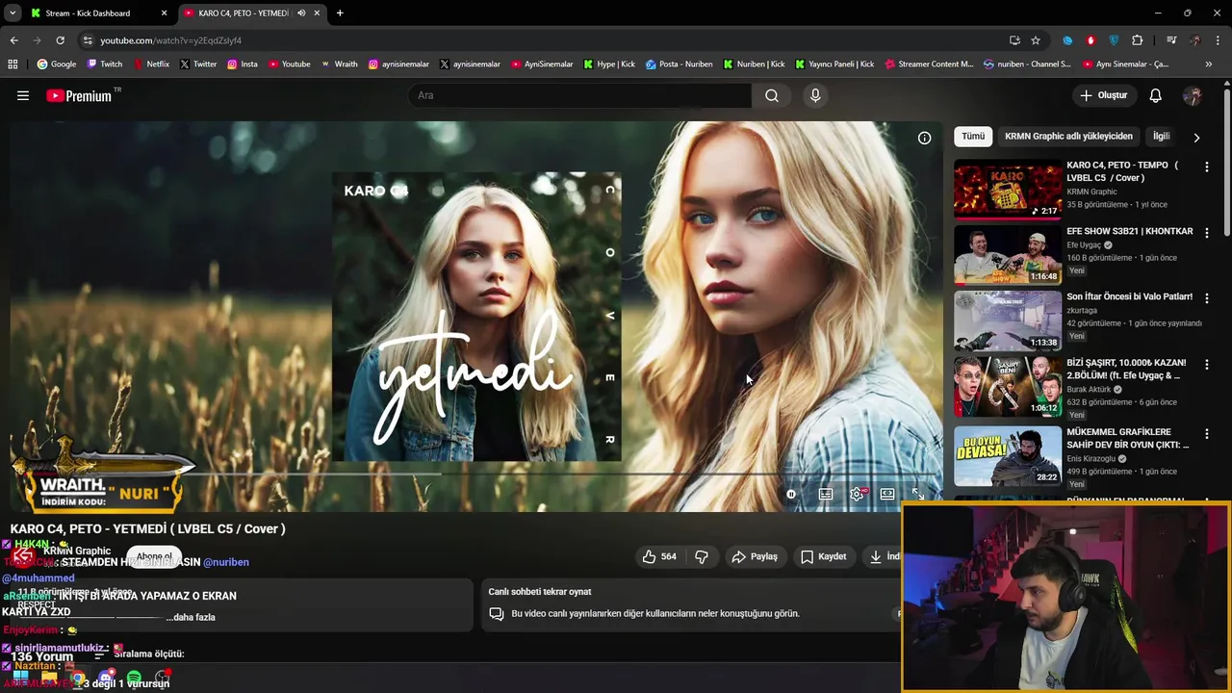
Task: Open the Netflix bookmark
Action: [x=150, y=64]
